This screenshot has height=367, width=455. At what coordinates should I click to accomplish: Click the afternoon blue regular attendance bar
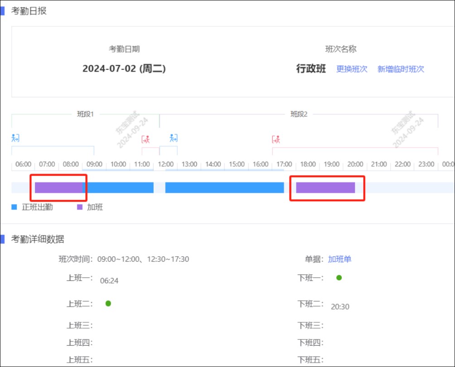tap(224, 187)
